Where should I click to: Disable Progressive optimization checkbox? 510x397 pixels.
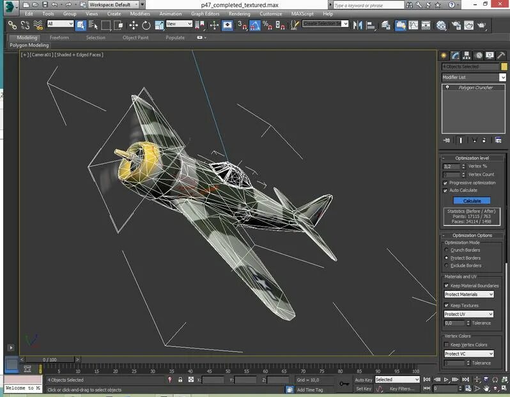[445, 183]
